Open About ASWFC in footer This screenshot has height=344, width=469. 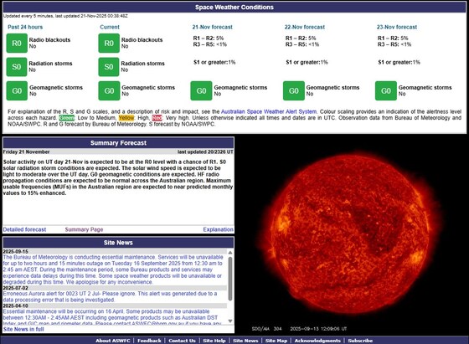click(x=113, y=341)
